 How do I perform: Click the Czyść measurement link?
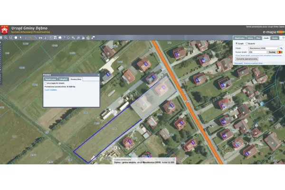[51, 90]
